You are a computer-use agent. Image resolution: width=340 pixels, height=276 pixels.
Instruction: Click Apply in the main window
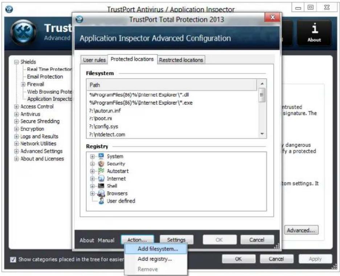pos(315,259)
